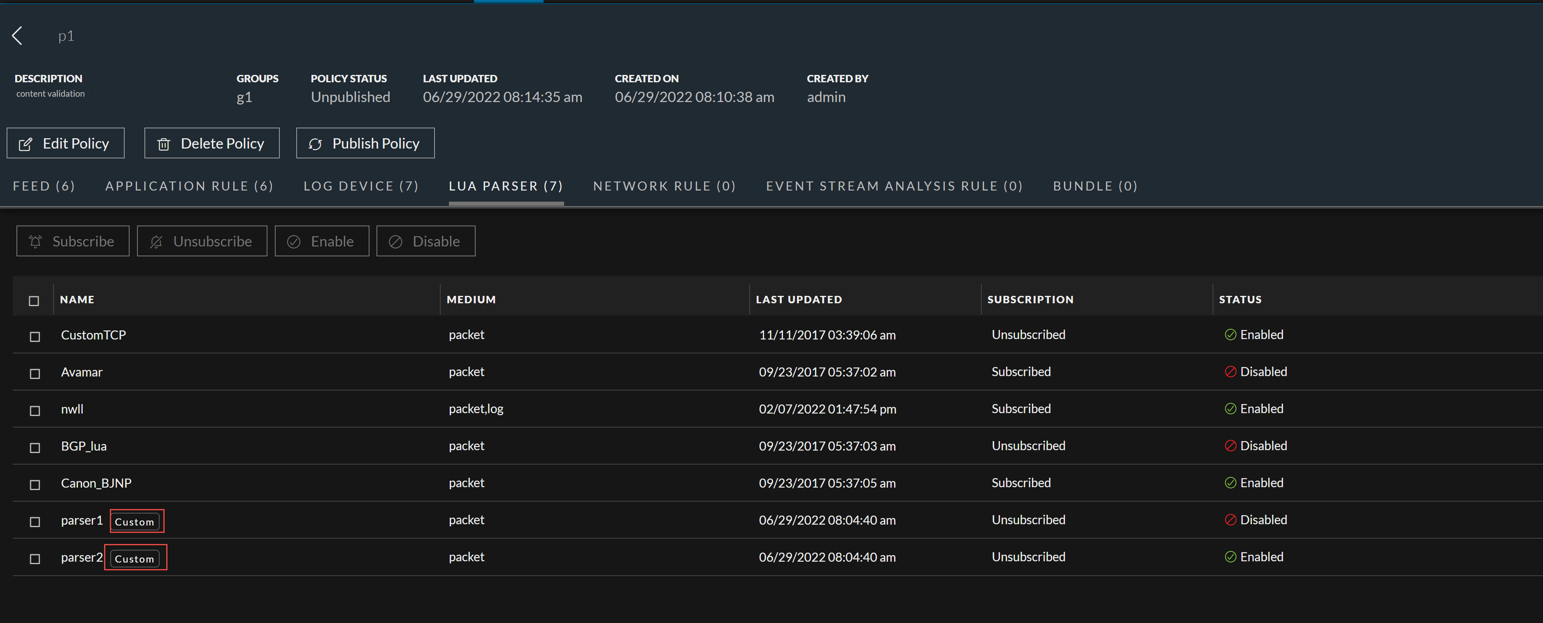Image resolution: width=1543 pixels, height=623 pixels.
Task: Click the Canon_BJNP parser name
Action: tap(96, 484)
